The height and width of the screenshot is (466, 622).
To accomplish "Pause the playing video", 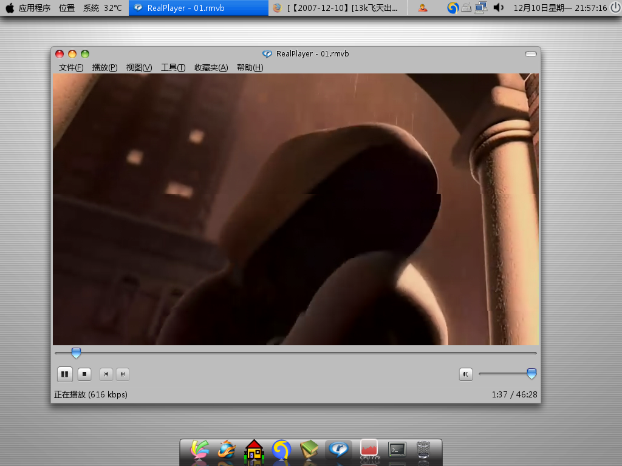I will 64,374.
